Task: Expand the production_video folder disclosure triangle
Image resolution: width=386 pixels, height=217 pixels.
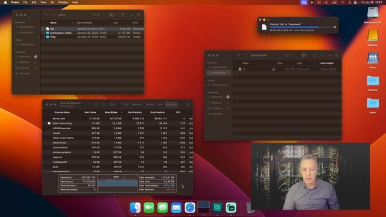Action: pyautogui.click(x=45, y=33)
